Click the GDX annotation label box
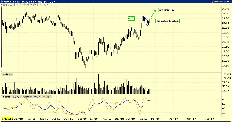This screenshot has height=122, width=232. pyautogui.click(x=131, y=19)
